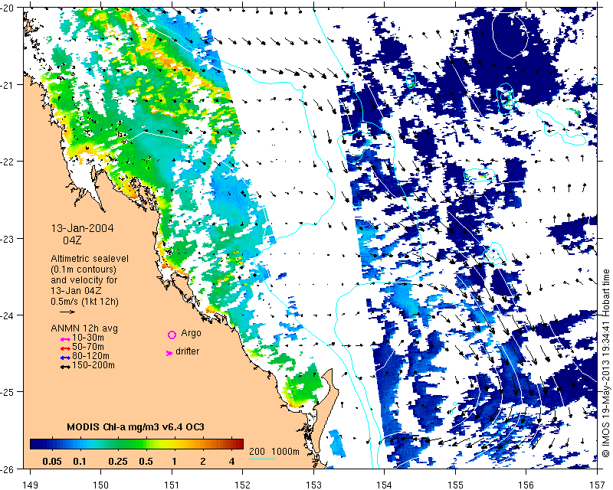Click the 0.05 colorbar tick label

(52, 462)
